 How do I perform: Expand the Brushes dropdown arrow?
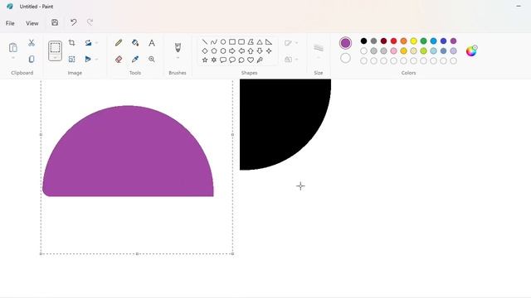coord(178,58)
